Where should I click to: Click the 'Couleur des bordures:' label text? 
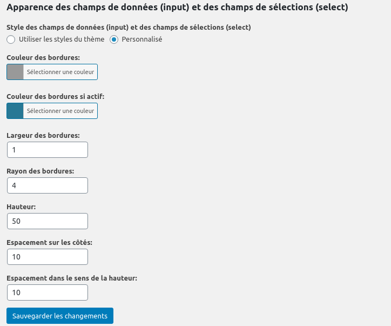[43, 57]
